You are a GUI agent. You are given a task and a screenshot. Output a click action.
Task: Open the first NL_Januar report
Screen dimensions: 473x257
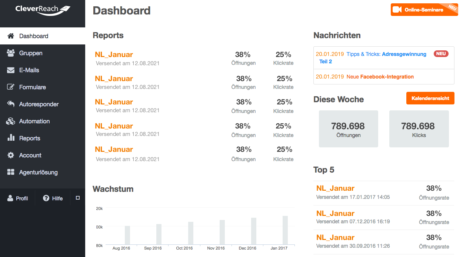(114, 55)
